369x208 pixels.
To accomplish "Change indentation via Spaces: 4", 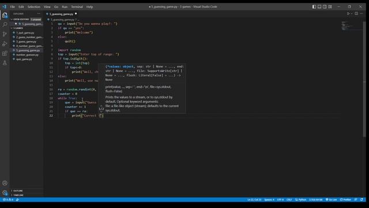I will coord(269,199).
